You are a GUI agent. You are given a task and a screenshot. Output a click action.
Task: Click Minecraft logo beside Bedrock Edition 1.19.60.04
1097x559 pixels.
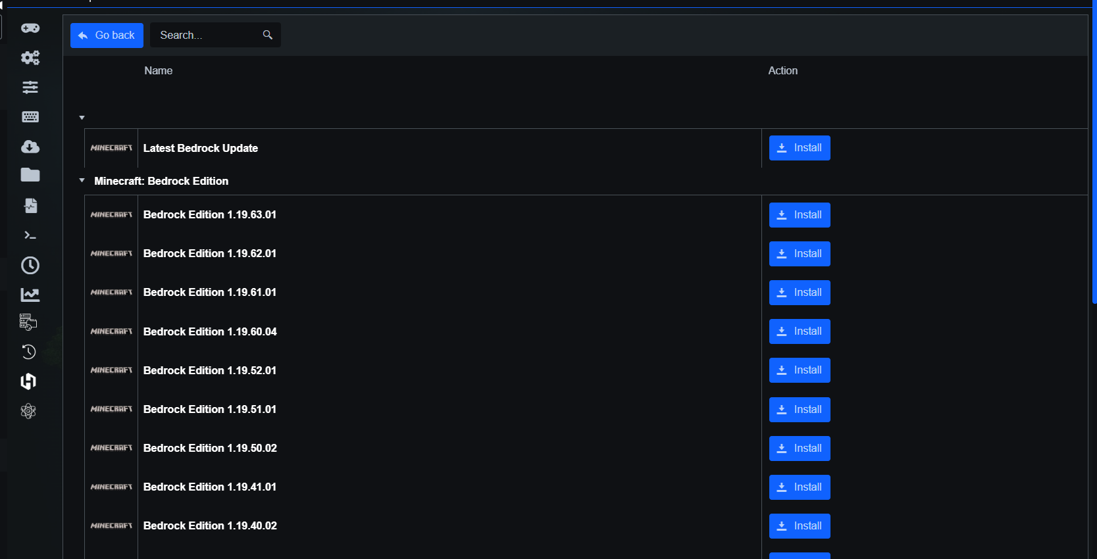111,331
